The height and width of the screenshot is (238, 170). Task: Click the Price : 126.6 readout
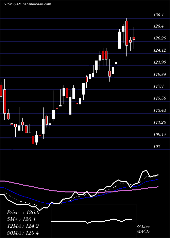click(x=23, y=213)
